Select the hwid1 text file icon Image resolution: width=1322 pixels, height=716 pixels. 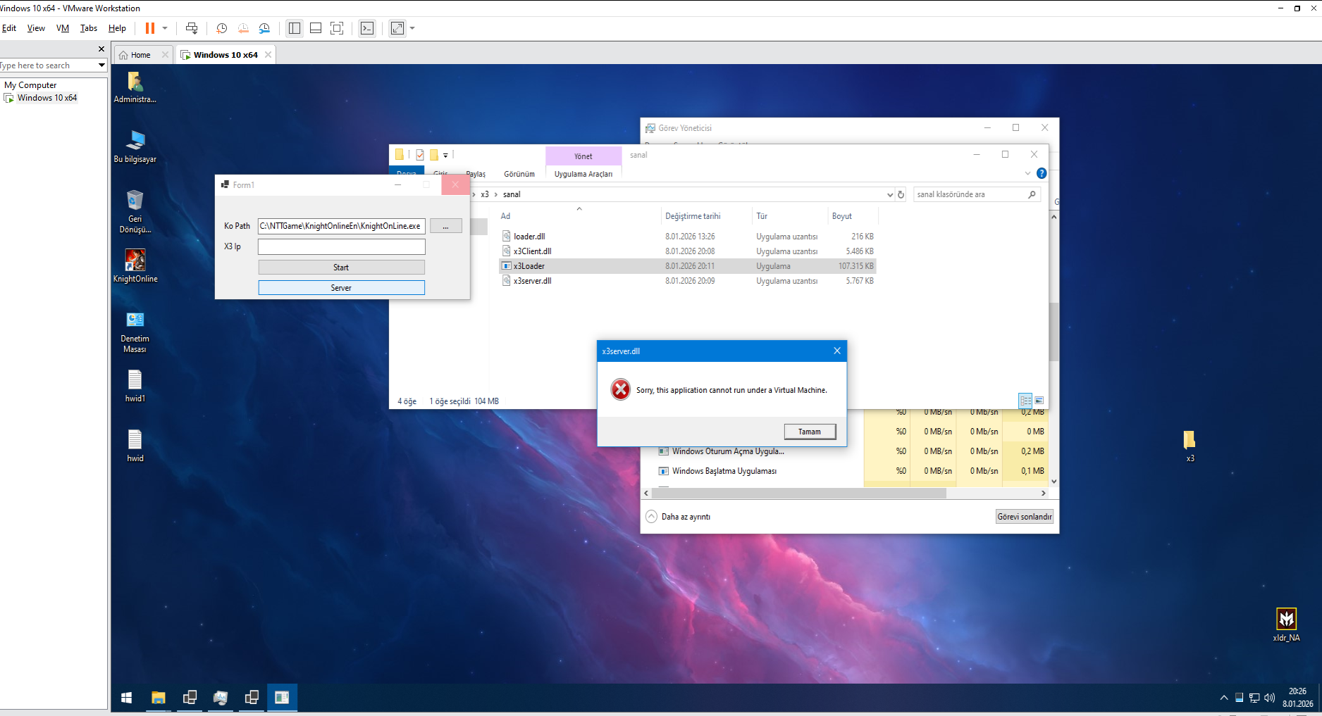coord(135,386)
